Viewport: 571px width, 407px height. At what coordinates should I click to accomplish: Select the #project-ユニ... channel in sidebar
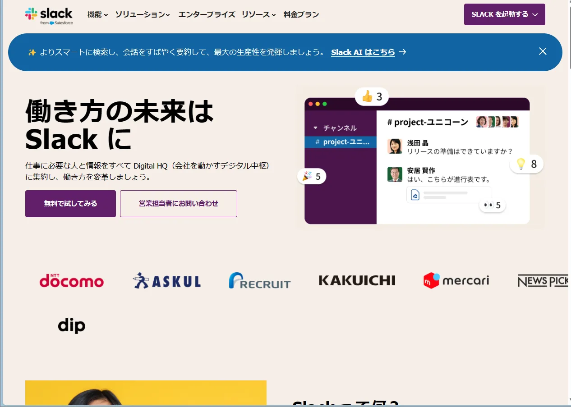tap(341, 142)
